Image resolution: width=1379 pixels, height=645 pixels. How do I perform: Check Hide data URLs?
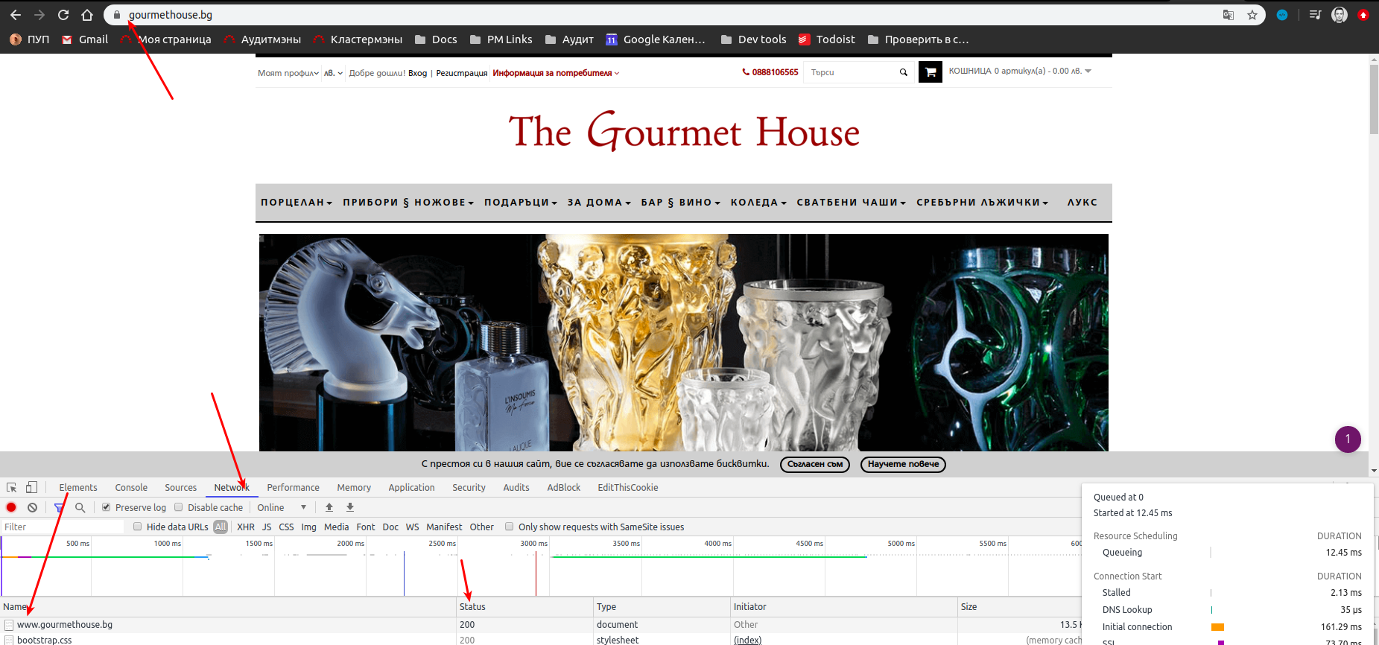pos(137,527)
